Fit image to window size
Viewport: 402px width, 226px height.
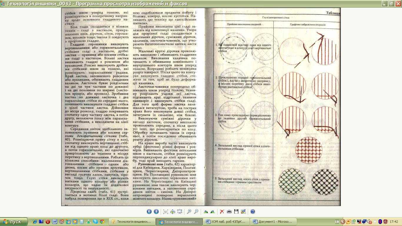tap(166, 212)
